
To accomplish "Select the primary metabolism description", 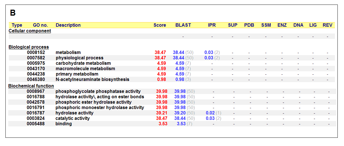I will coord(77,74).
